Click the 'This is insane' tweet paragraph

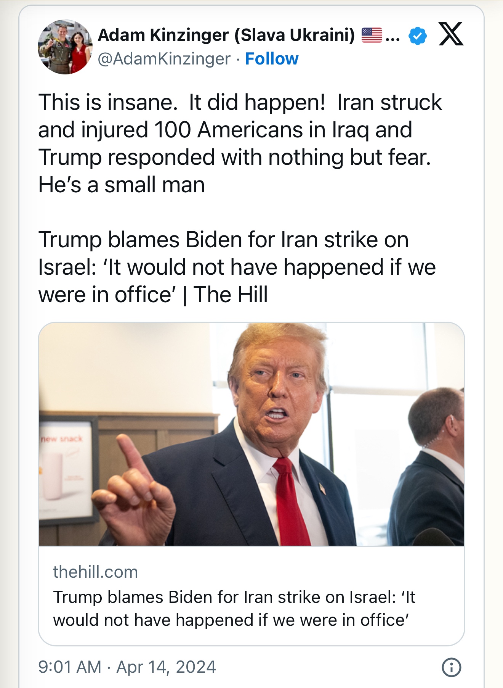tap(240, 130)
